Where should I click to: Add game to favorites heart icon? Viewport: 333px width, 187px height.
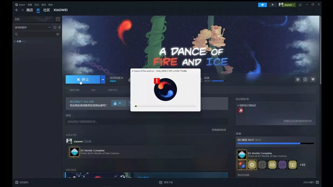click(313, 79)
